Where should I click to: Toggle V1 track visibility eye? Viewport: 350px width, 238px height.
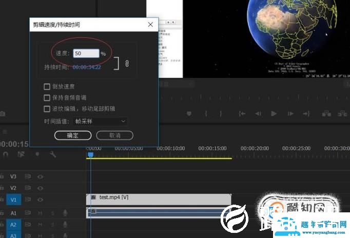40,200
